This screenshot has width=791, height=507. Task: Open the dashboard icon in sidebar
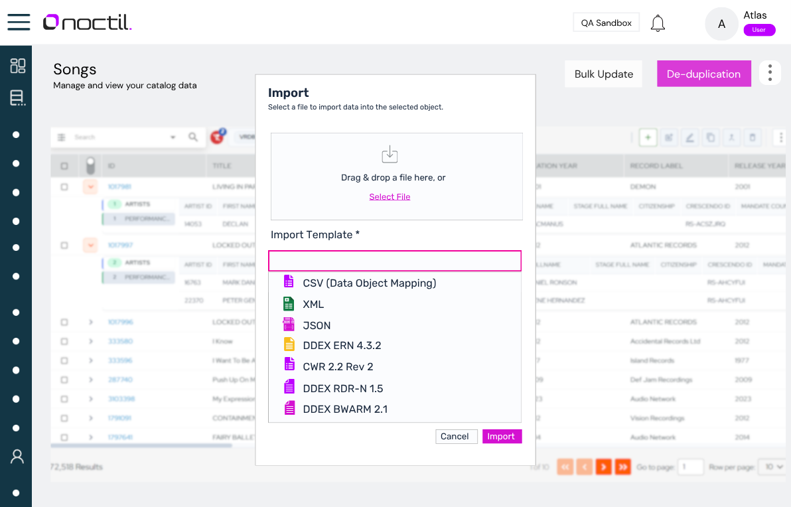(18, 66)
